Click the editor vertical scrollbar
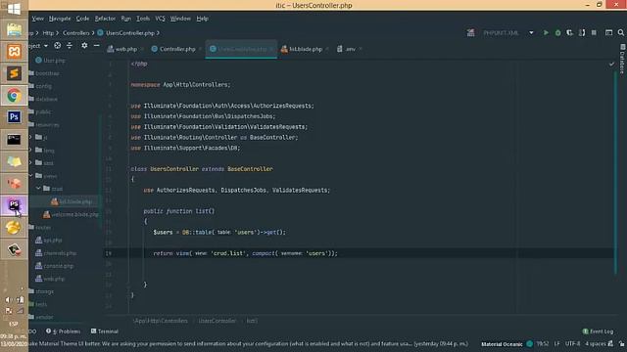This screenshot has width=627, height=352. click(x=615, y=172)
